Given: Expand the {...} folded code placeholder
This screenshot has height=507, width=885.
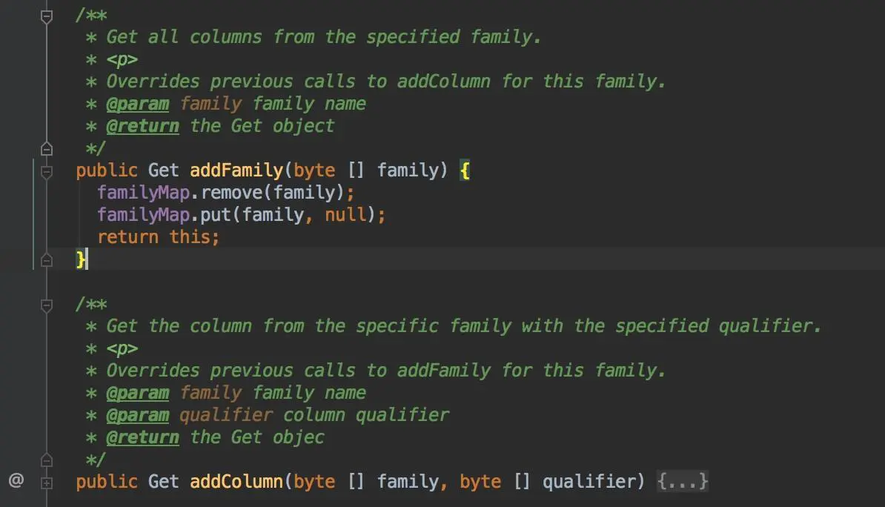Looking at the screenshot, I should [683, 482].
